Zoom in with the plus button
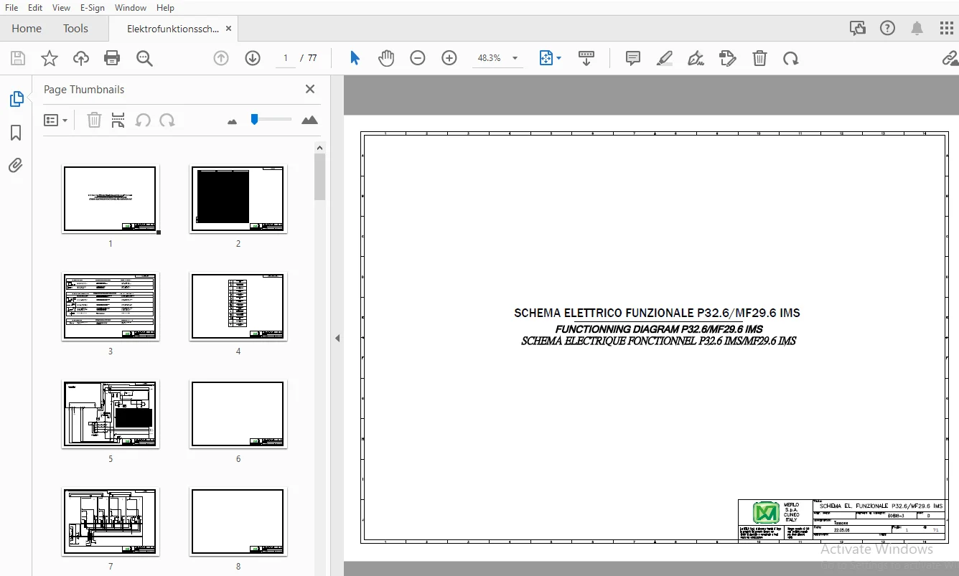This screenshot has width=959, height=576. click(449, 59)
